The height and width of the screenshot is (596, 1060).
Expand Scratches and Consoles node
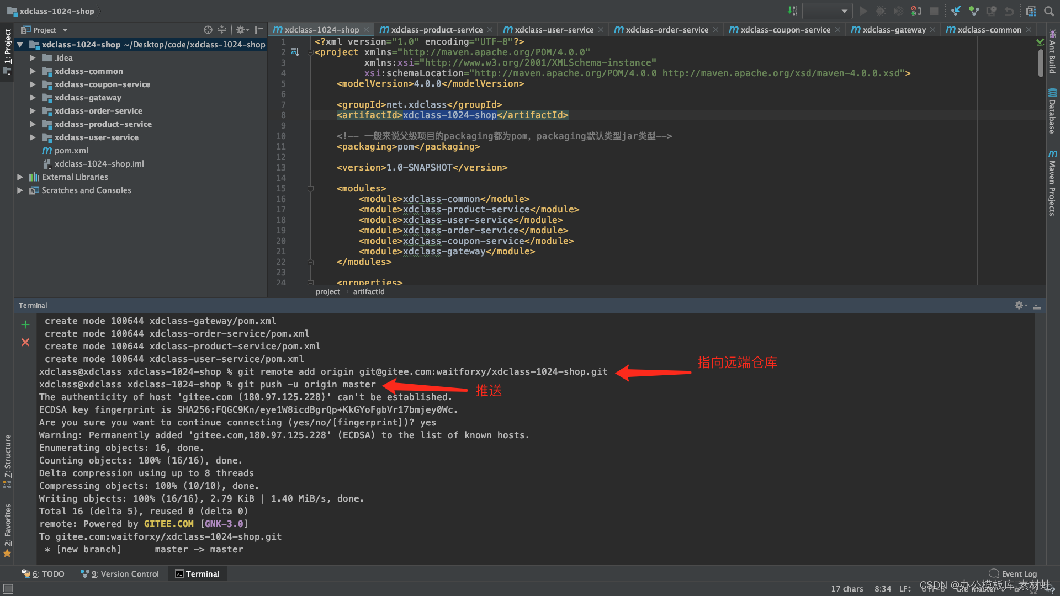pyautogui.click(x=20, y=190)
